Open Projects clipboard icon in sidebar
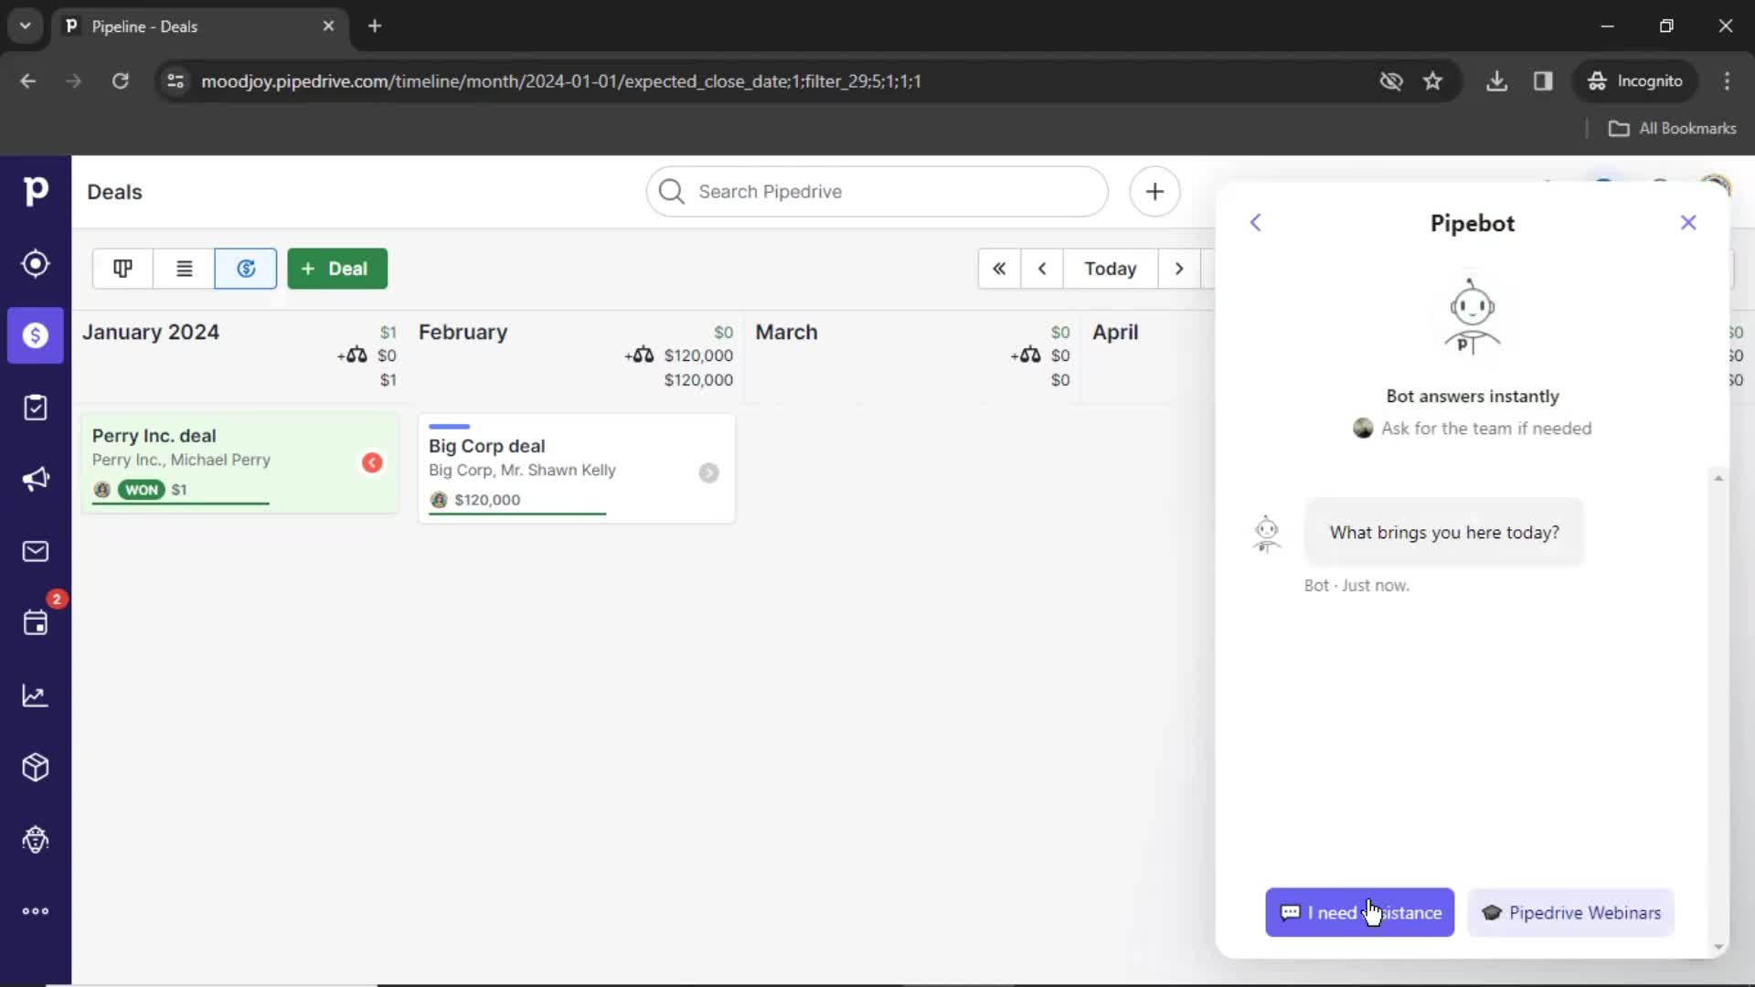 click(x=35, y=408)
